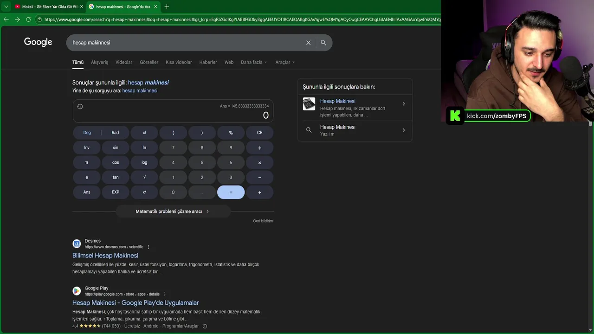Click the calculator thumbnail beside Hesap Makinesi
The width and height of the screenshot is (594, 334).
(x=309, y=104)
